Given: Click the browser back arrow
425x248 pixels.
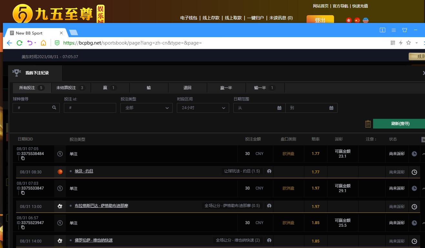Looking at the screenshot, I should click(x=9, y=43).
